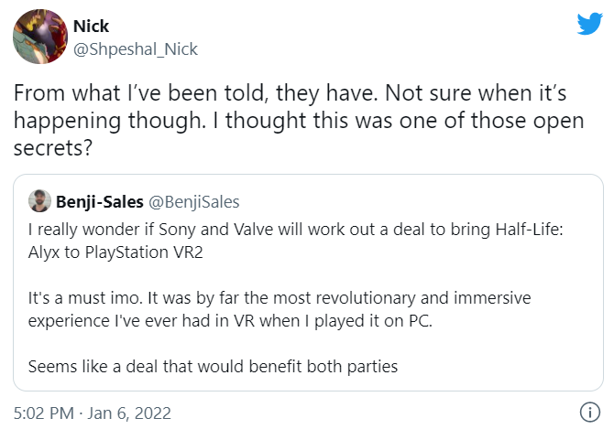Click the Jan 6, 2022 date

(x=129, y=413)
